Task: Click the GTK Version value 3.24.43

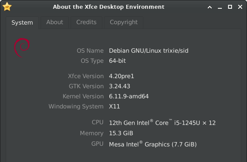Action: pyautogui.click(x=120, y=86)
